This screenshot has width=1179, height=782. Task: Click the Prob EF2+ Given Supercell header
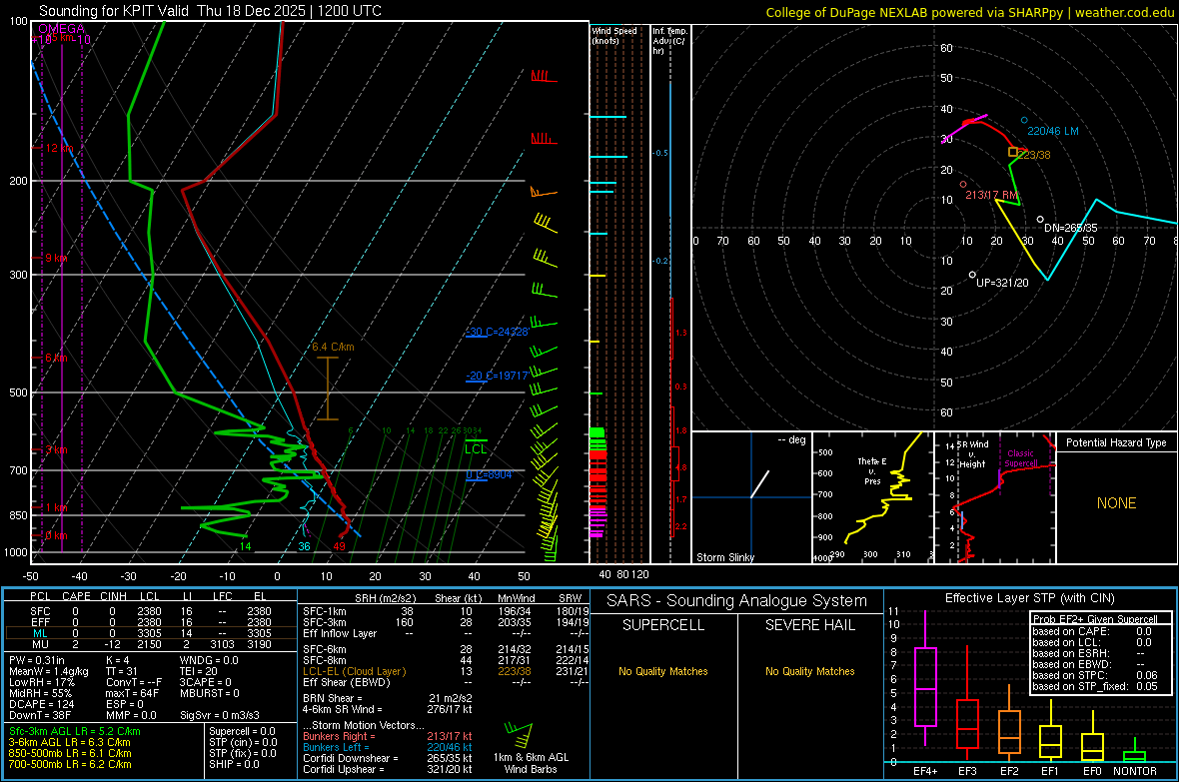pos(1095,619)
